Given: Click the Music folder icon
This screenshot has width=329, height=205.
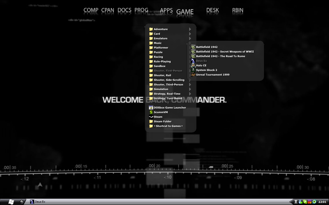Looking at the screenshot, I should tap(151, 43).
